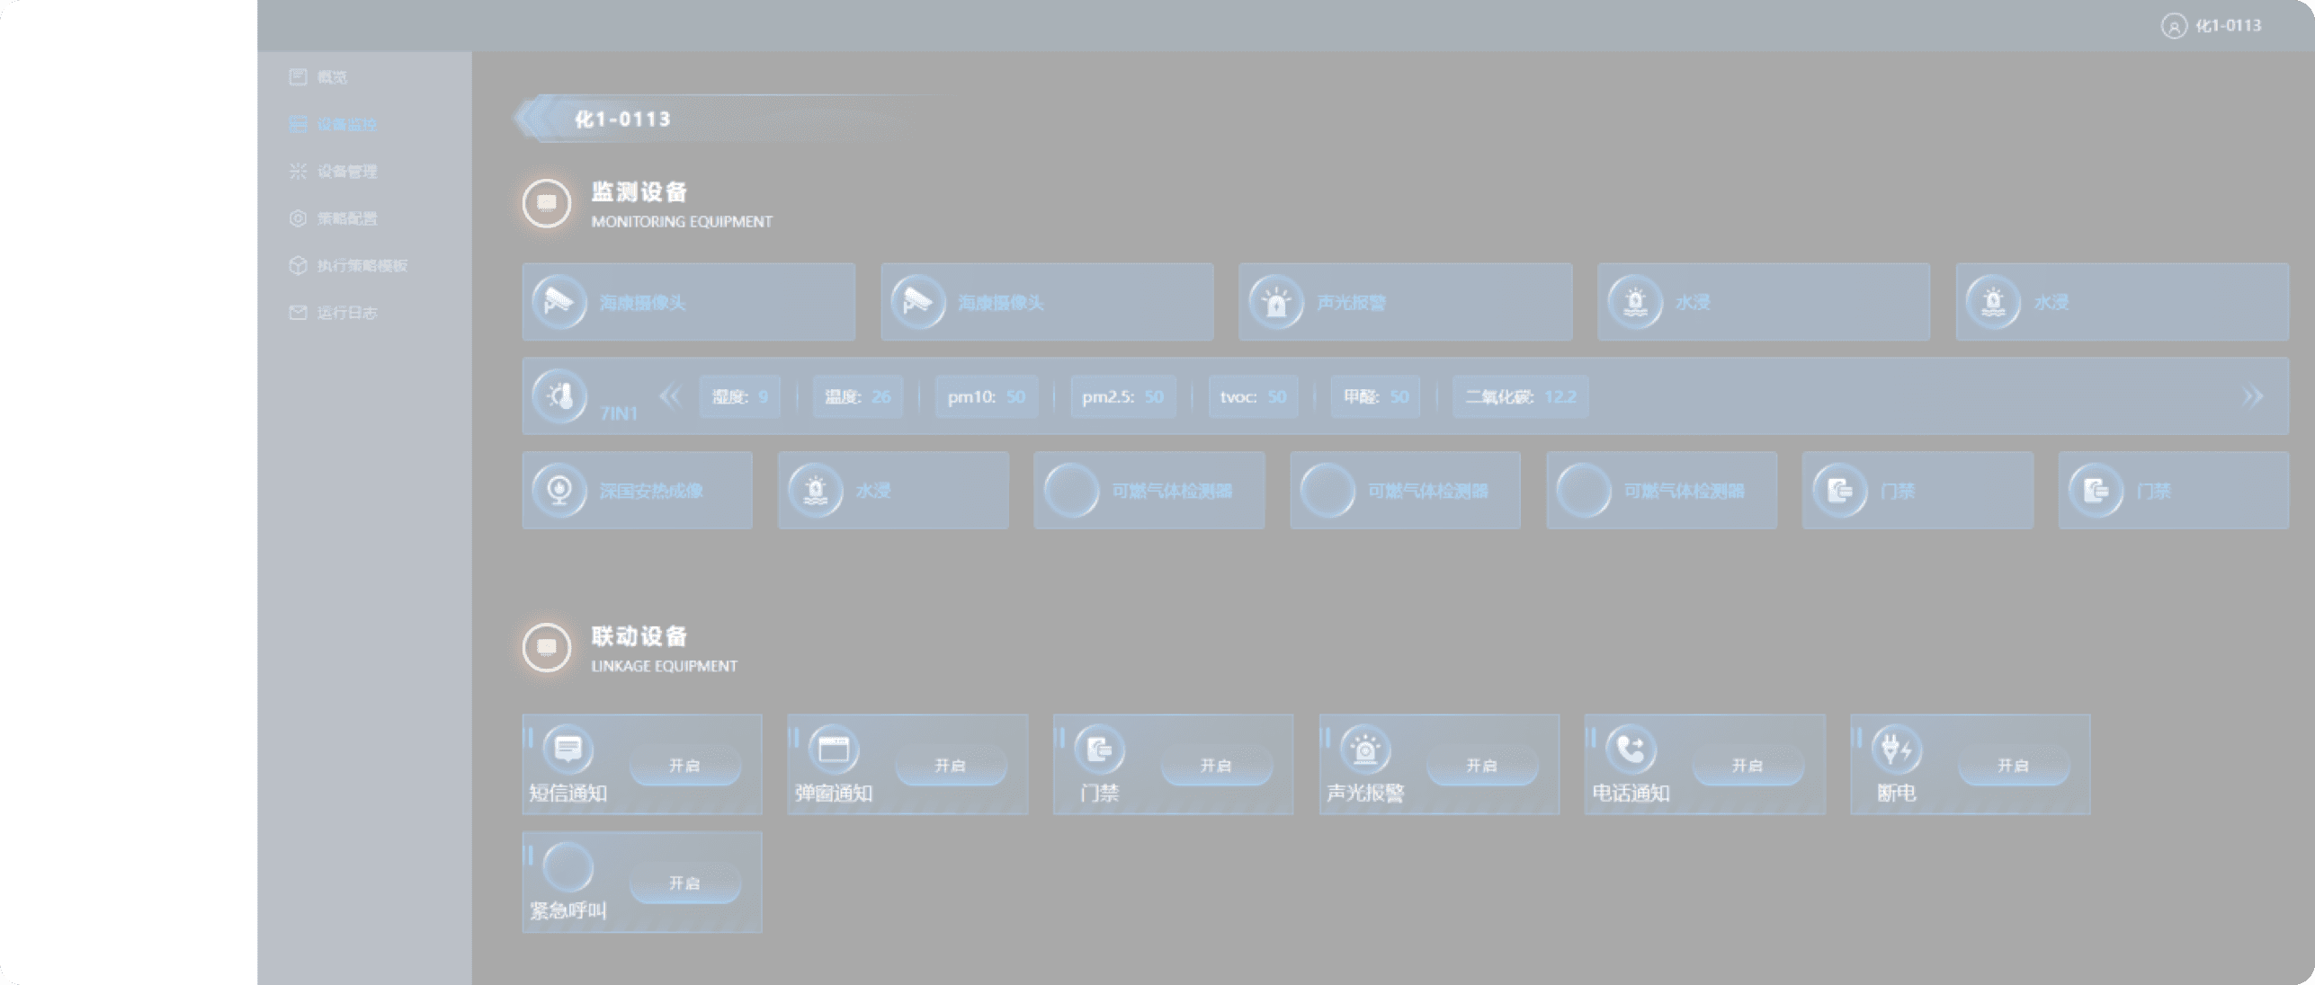Click the 弹窗通知 popup window icon
Screen dimensions: 2315x985
pyautogui.click(x=834, y=748)
